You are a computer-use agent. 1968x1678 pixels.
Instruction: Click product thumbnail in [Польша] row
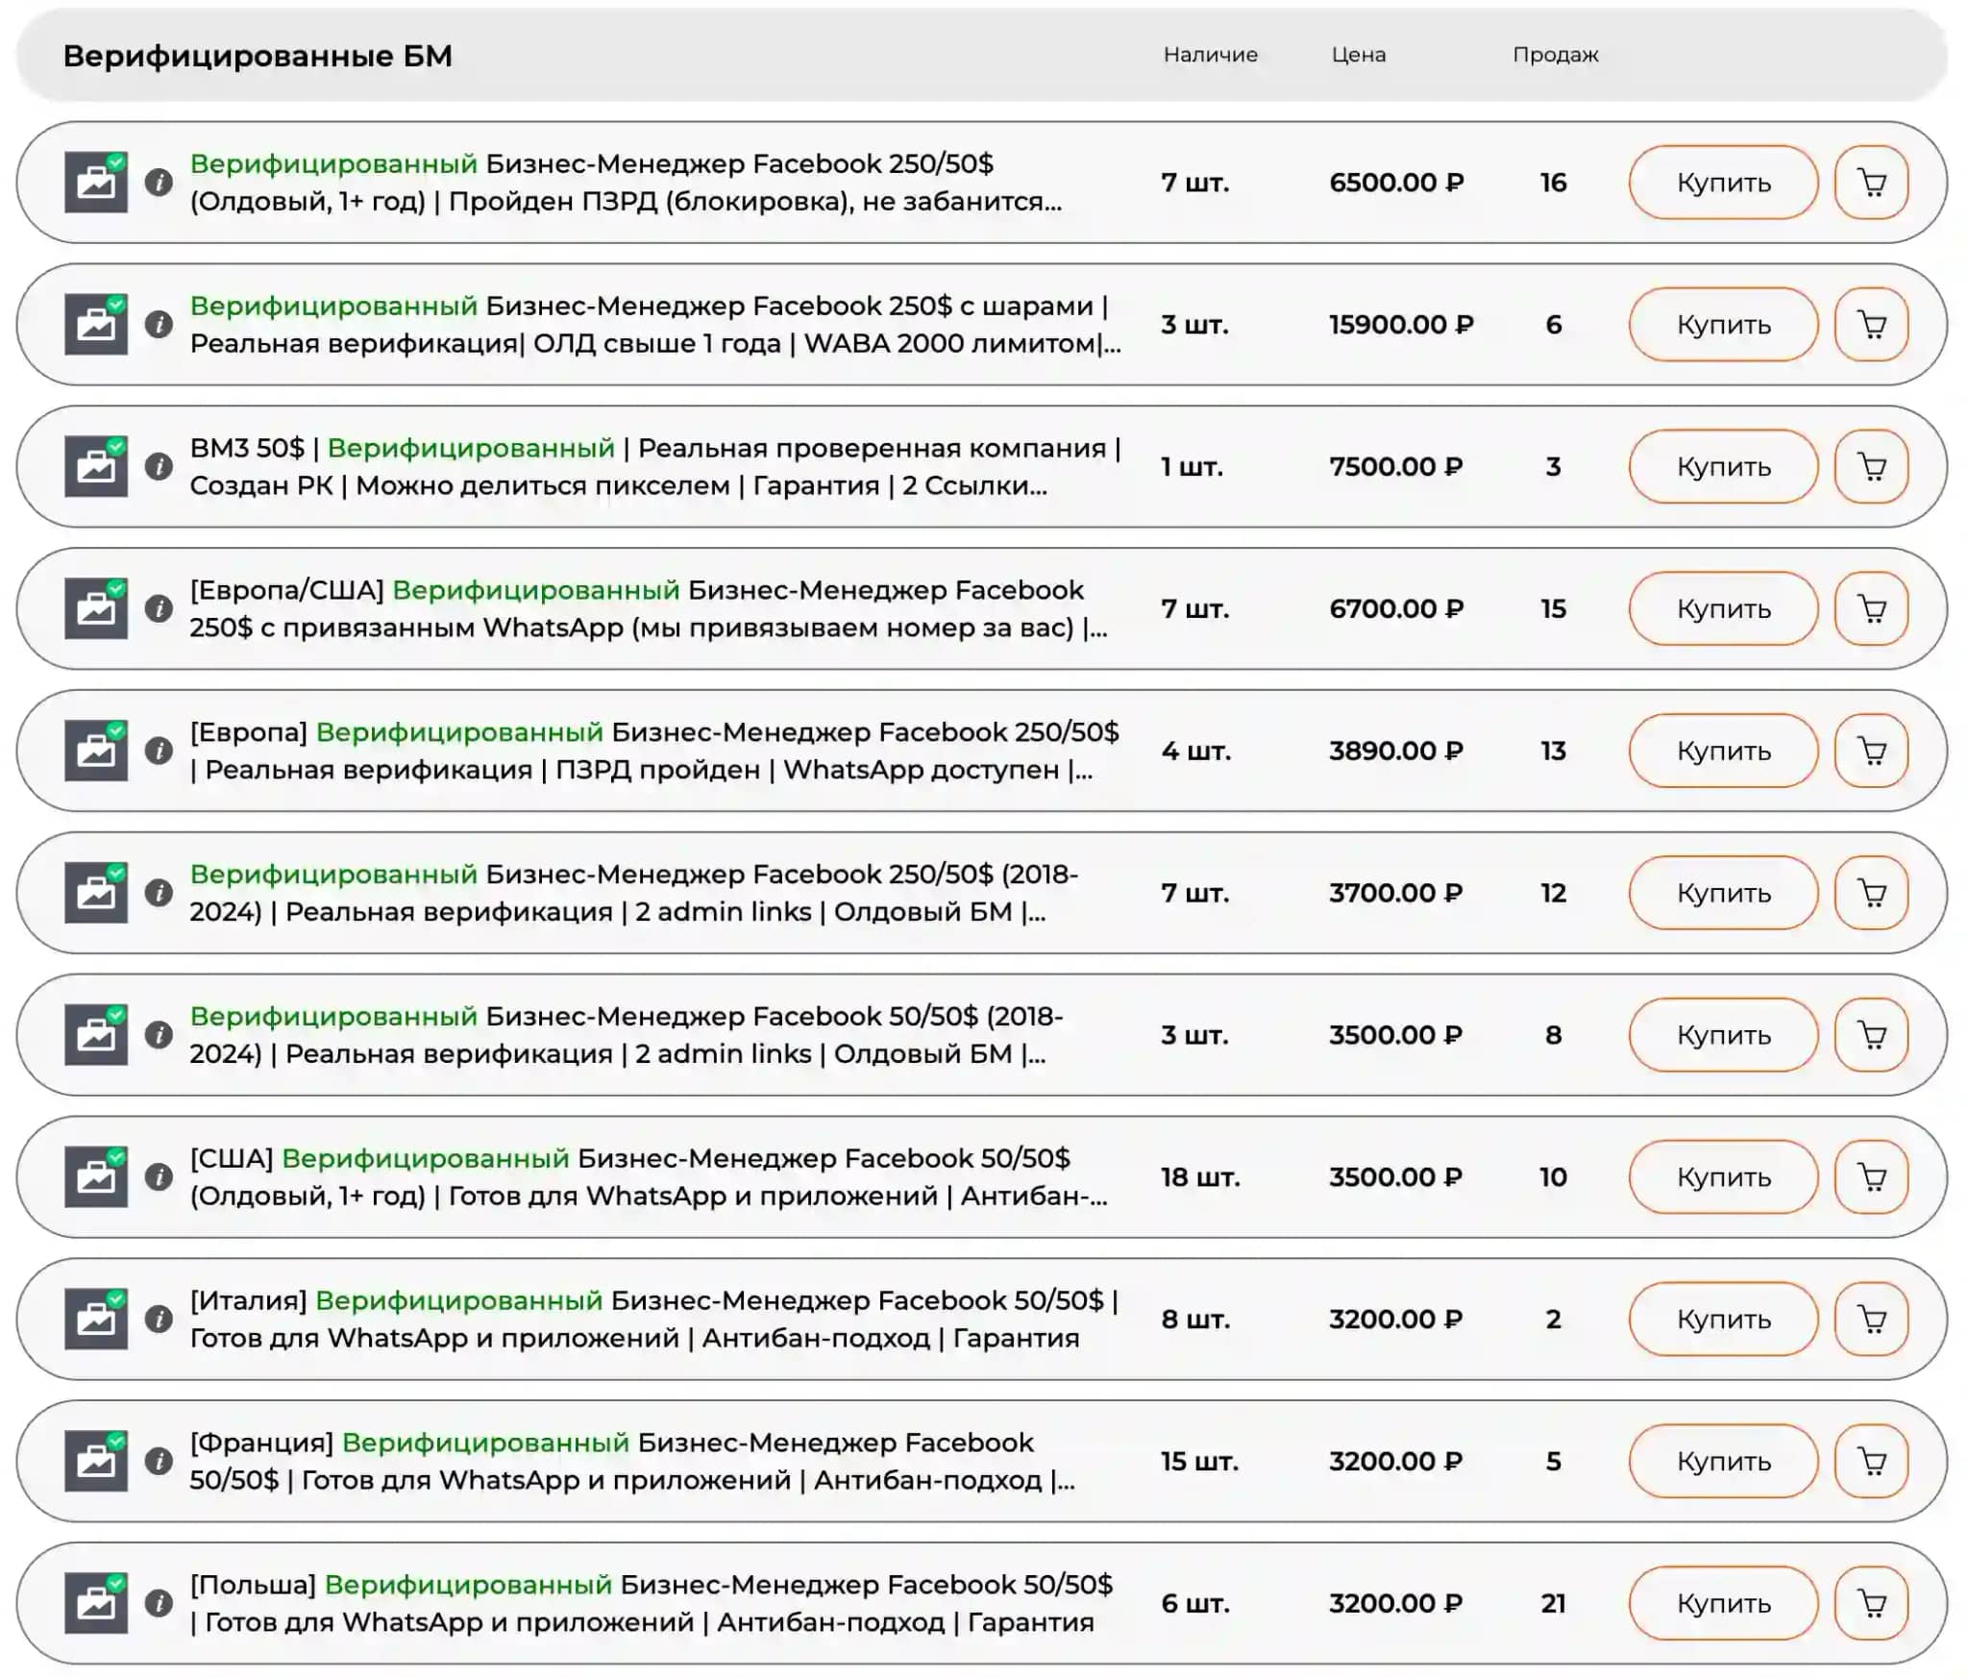point(96,1603)
